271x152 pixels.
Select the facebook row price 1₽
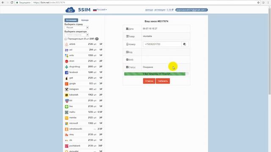(x=101, y=72)
